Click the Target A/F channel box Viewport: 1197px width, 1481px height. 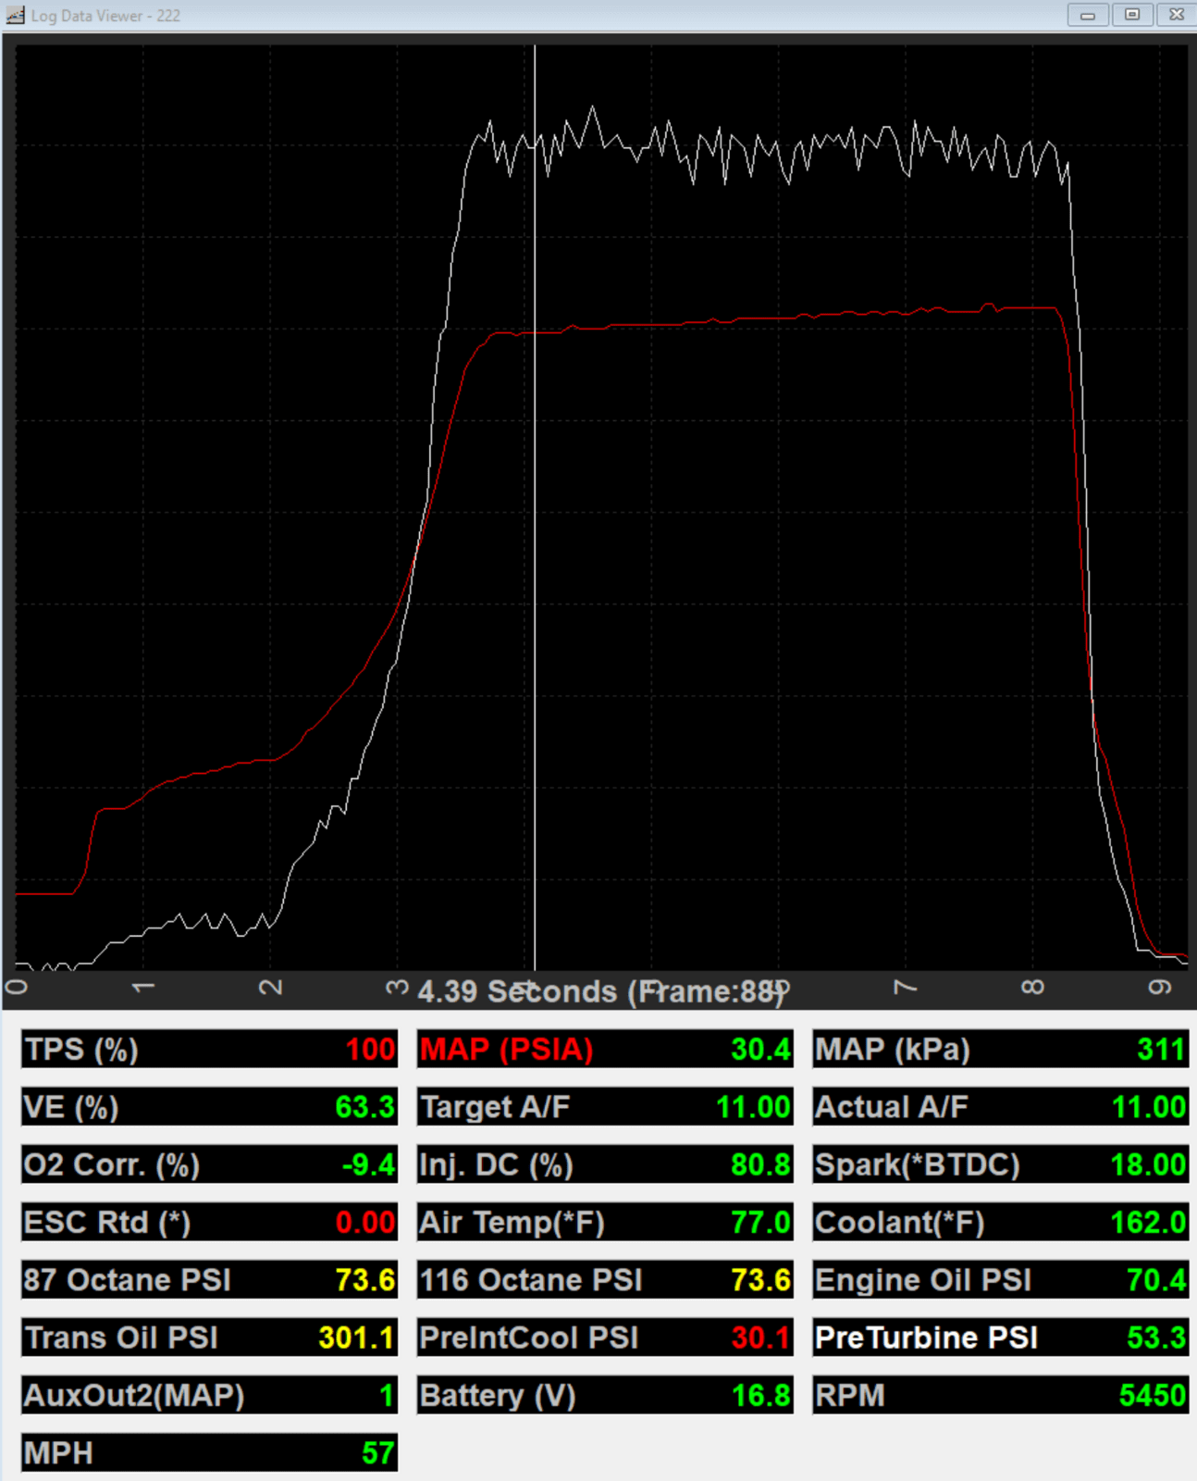tap(606, 1107)
